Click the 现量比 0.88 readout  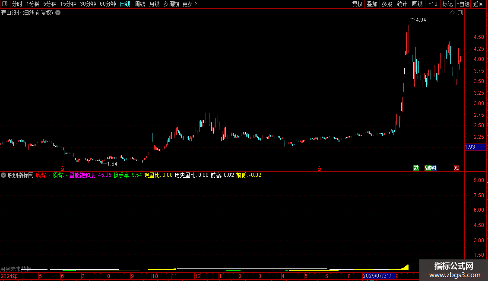(x=158, y=176)
